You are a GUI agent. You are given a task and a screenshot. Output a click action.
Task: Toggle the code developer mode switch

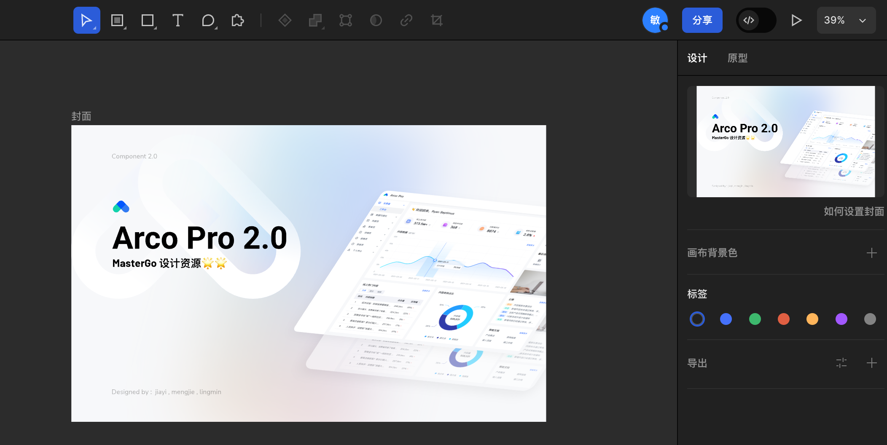click(x=756, y=20)
